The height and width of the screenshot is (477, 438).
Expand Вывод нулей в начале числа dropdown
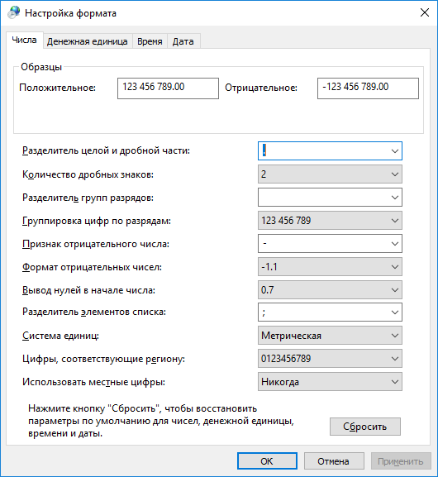click(330, 290)
